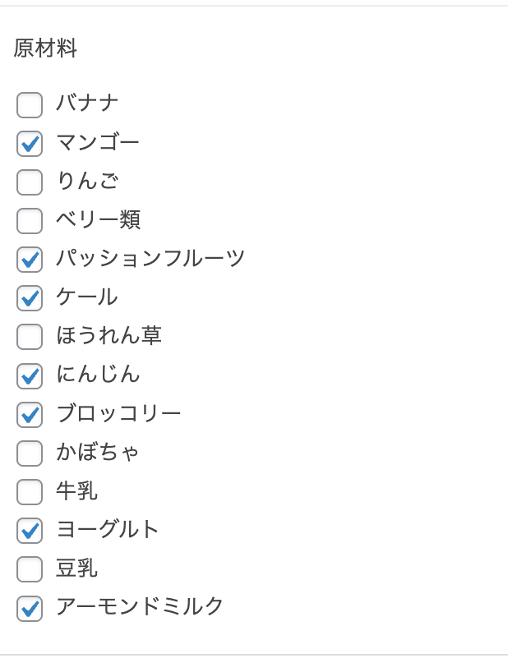Image resolution: width=508 pixels, height=672 pixels.
Task: Click the パッションフルーツ label text
Action: click(150, 258)
